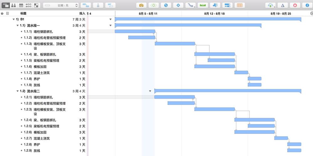Click the 8月 12 - 8月 18 timeline header
313x156 pixels.
coord(215,13)
